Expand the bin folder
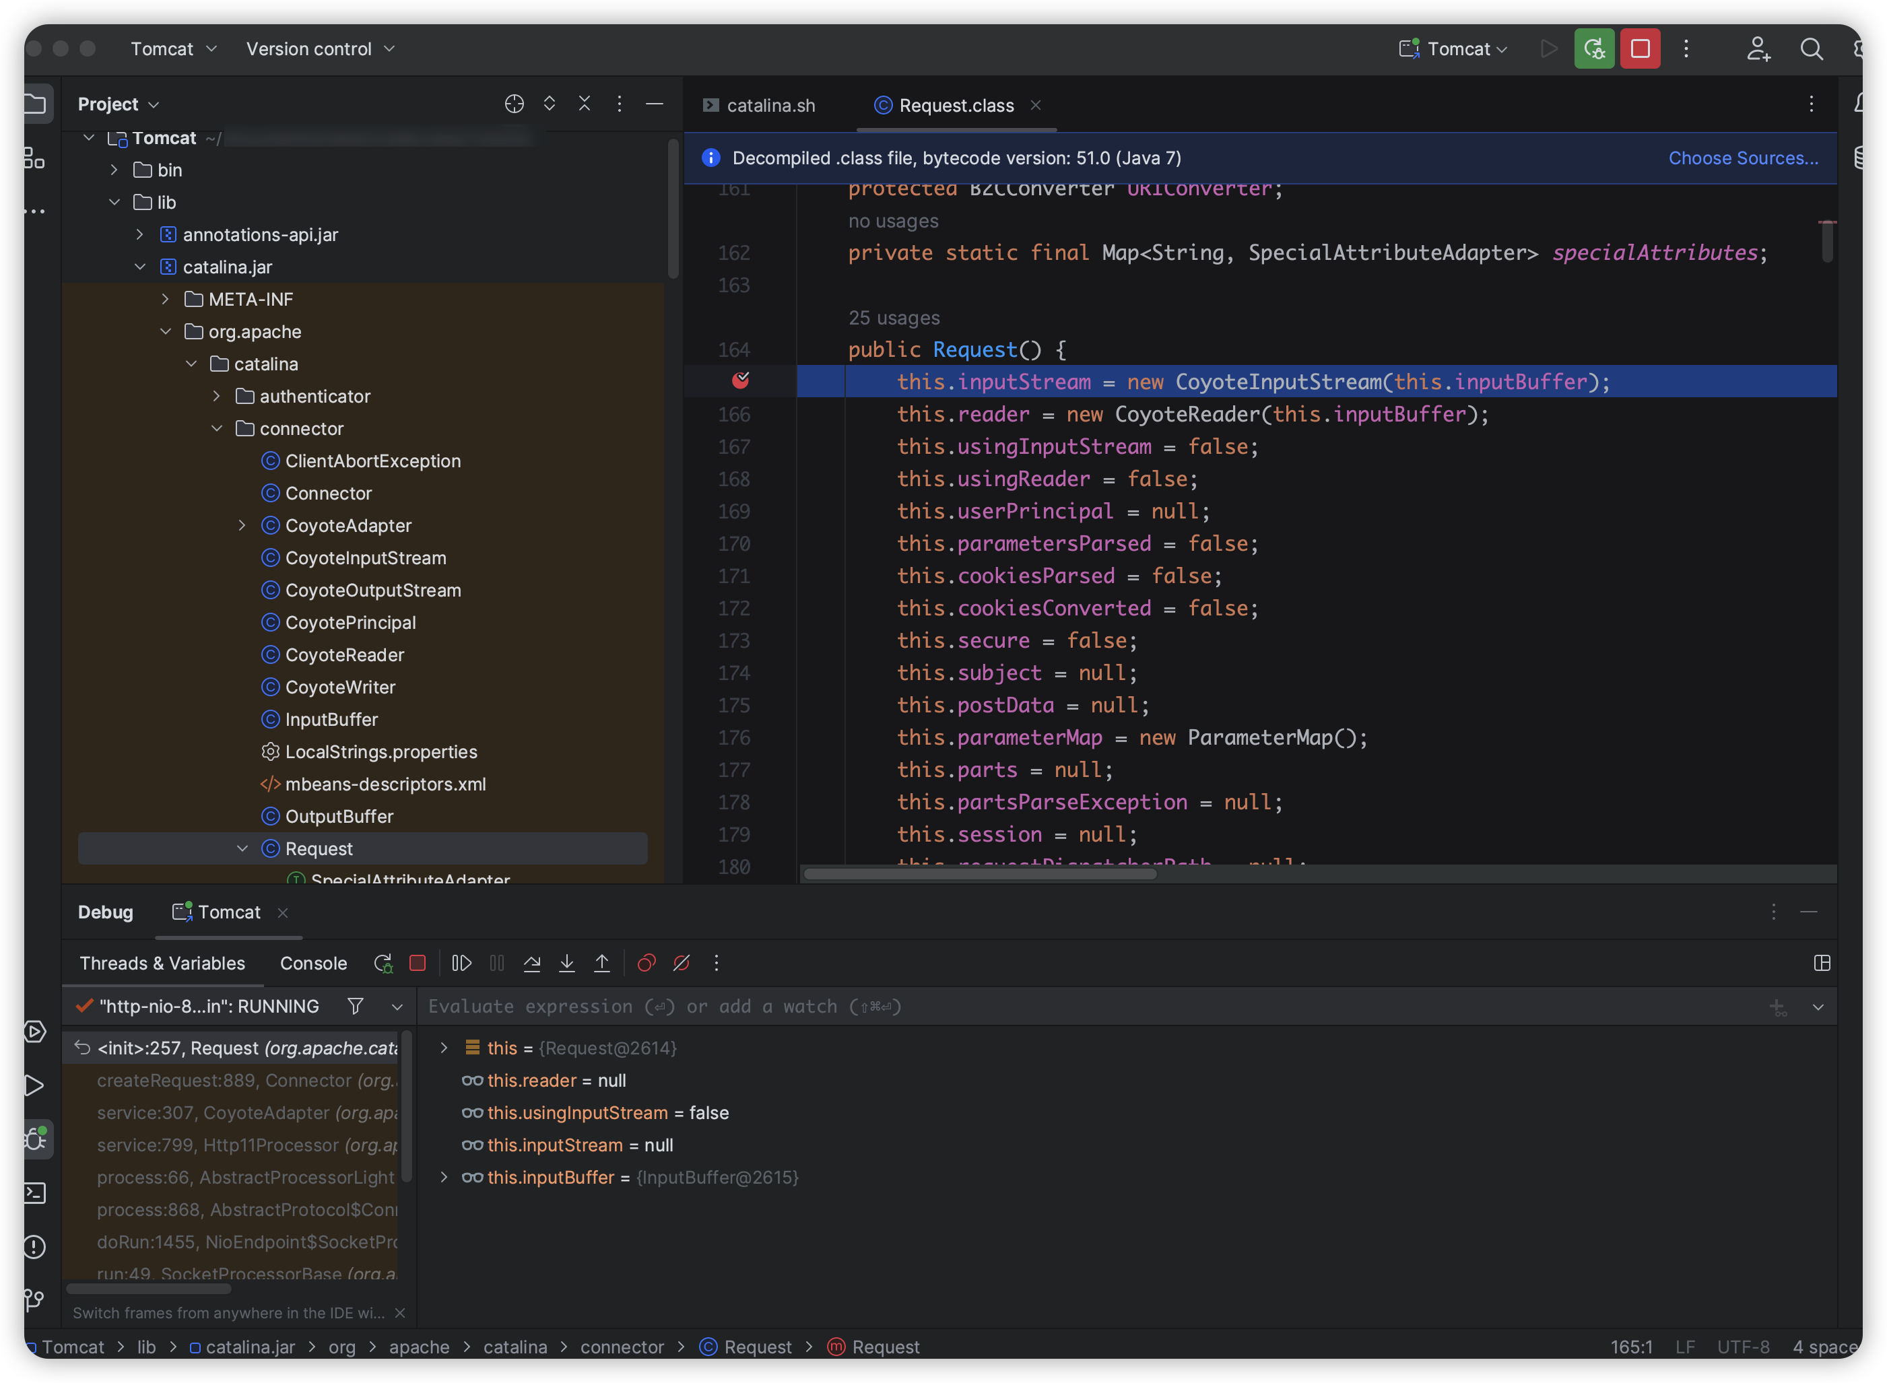The image size is (1887, 1383). (114, 170)
